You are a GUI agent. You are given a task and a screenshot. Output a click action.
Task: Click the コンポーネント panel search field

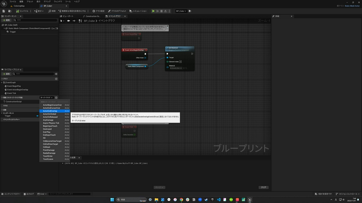coord(35,20)
